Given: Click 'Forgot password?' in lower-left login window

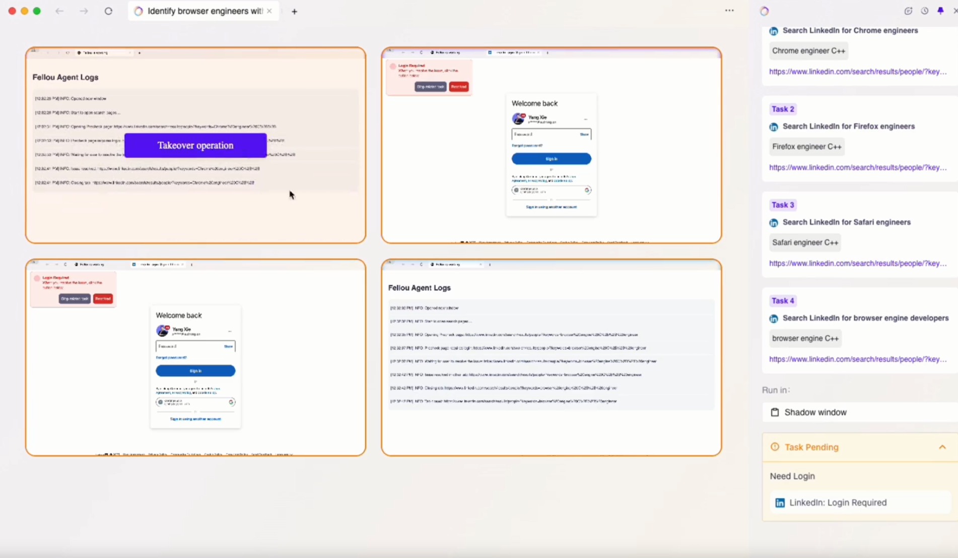Looking at the screenshot, I should point(171,357).
